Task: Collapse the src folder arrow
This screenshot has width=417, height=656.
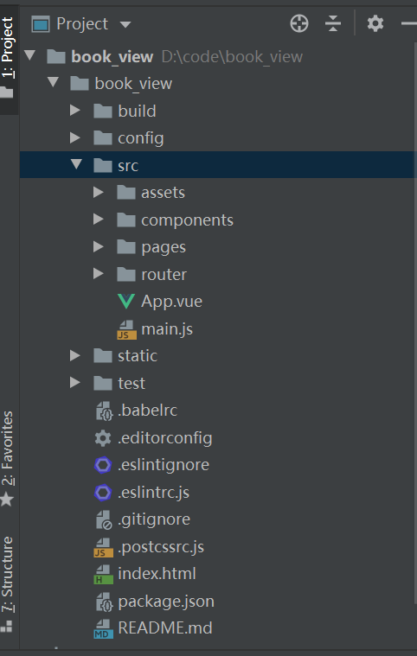Action: pos(76,164)
